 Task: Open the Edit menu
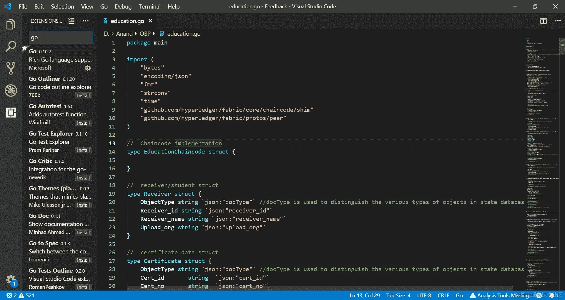point(39,6)
